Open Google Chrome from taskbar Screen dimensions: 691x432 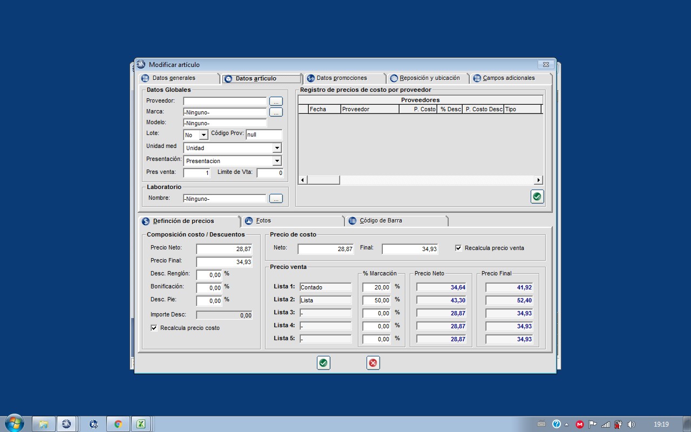click(x=118, y=424)
